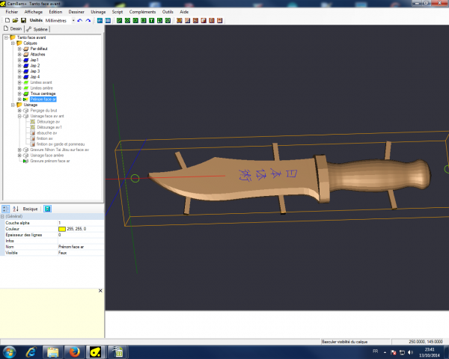Insert an engrave machining operation icon

(204, 20)
